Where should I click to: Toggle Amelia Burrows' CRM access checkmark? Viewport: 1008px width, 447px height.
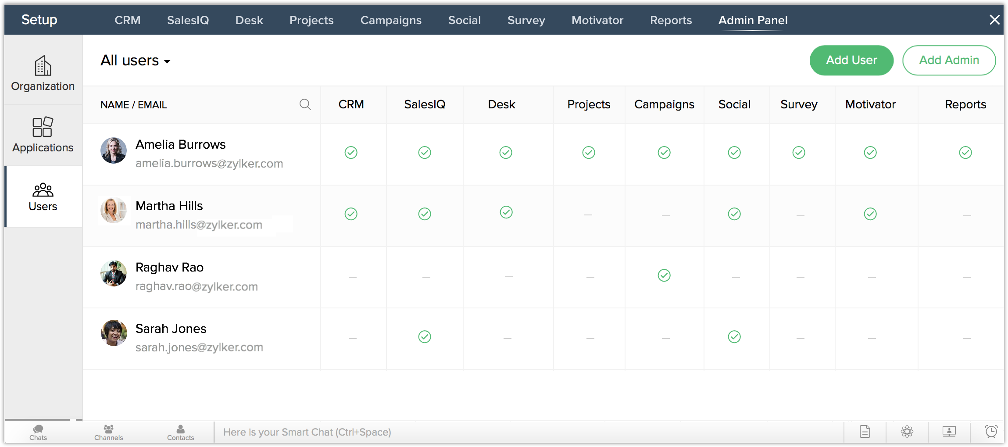[x=351, y=153]
